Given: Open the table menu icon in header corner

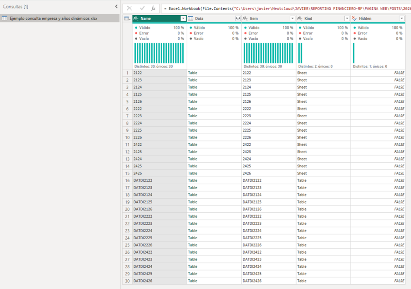Looking at the screenshot, I should pyautogui.click(x=127, y=18).
